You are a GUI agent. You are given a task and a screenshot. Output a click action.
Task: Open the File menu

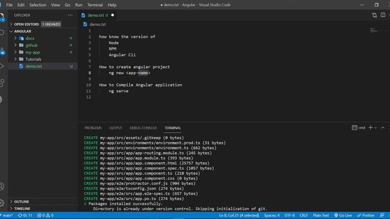point(10,5)
